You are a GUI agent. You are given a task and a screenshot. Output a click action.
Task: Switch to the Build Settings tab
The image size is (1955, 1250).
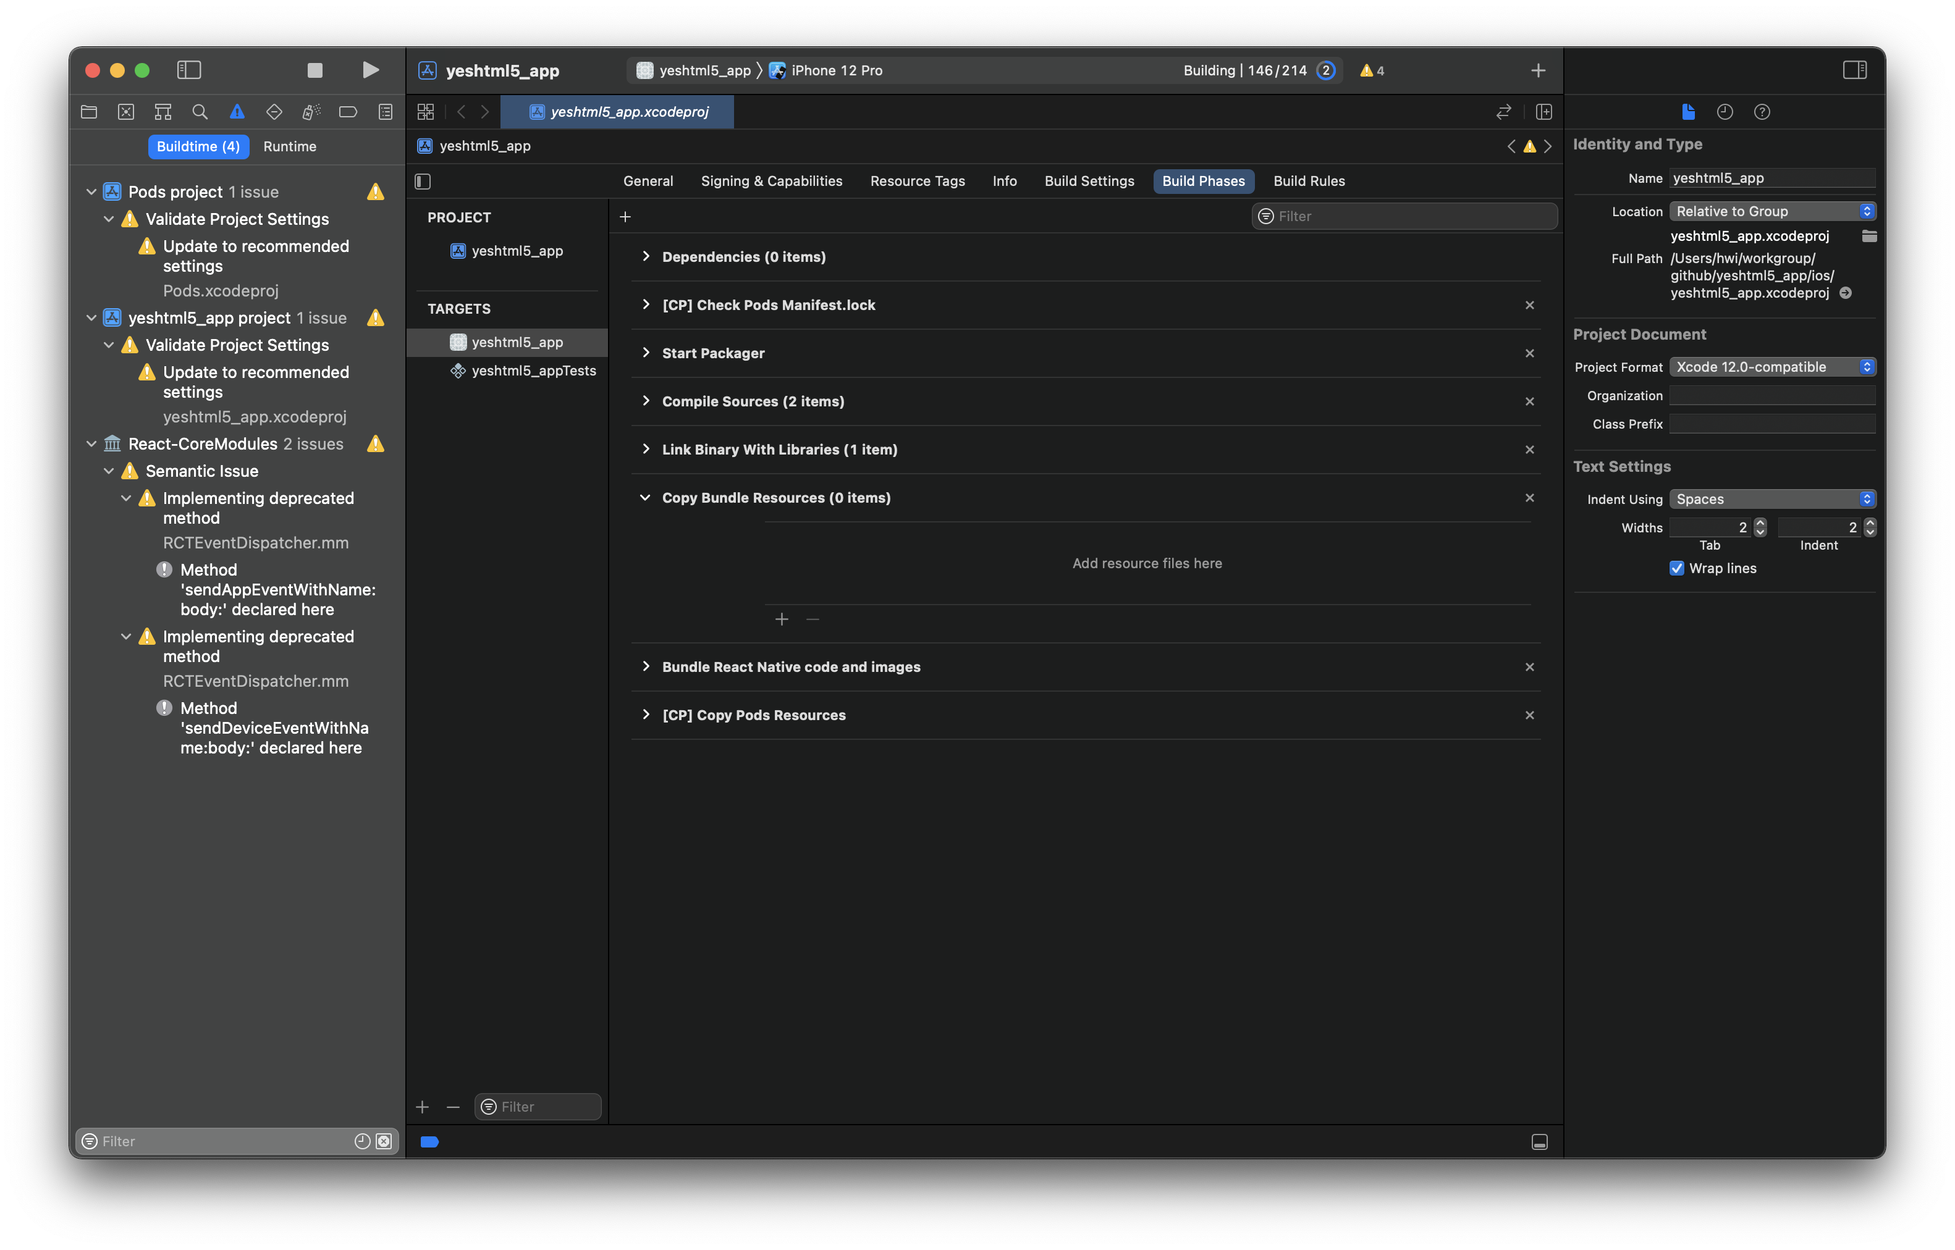[1089, 181]
